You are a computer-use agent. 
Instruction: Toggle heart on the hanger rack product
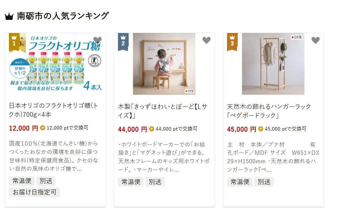[315, 40]
